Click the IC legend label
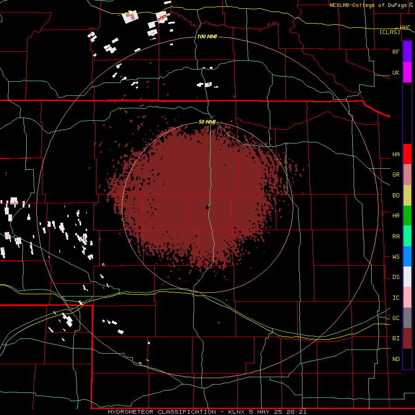Screen dimensions: 415x415 396,298
